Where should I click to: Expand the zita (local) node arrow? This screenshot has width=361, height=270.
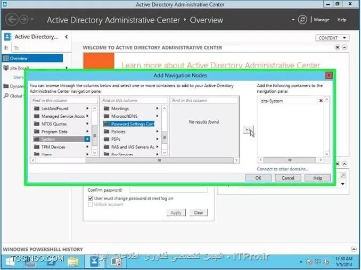(67, 68)
